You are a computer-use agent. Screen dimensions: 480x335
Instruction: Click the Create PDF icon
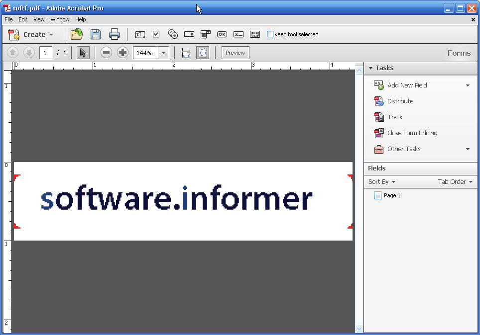[14, 34]
